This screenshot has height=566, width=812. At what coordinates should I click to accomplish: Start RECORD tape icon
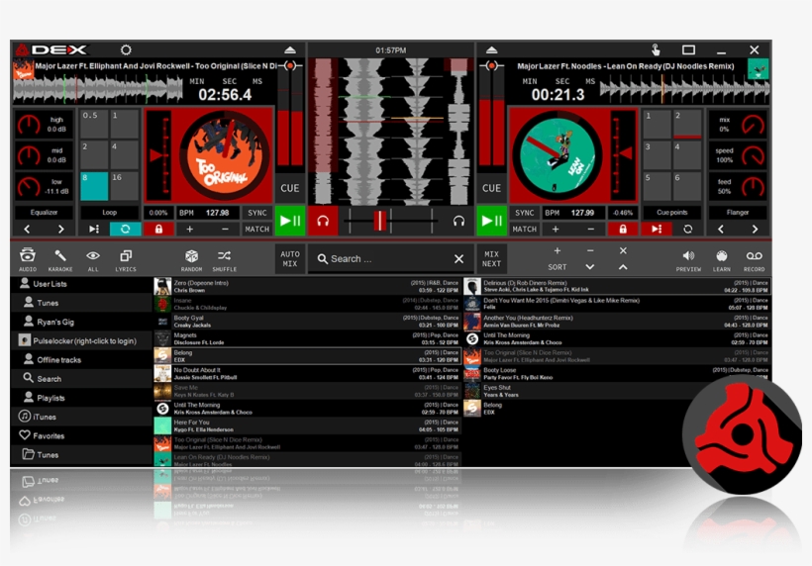point(754,260)
